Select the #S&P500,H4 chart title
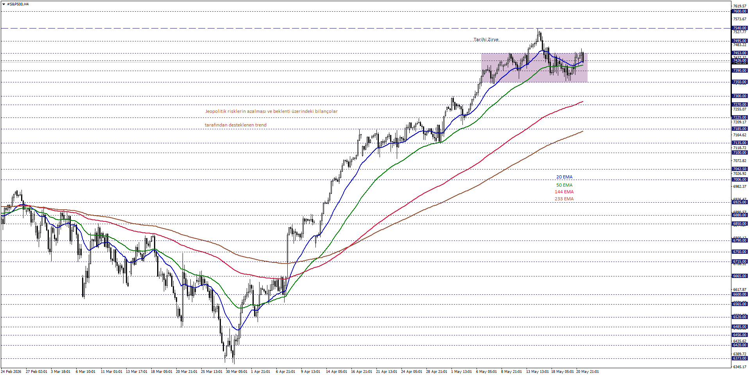This screenshot has height=376, width=749. coord(18,4)
